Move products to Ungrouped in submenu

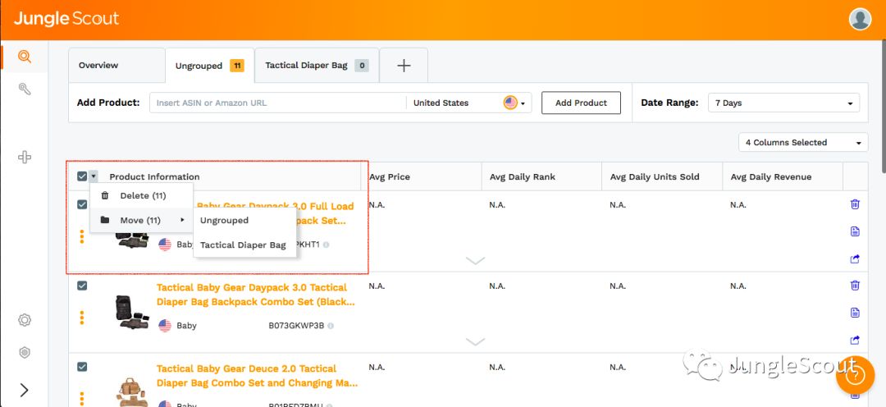244,221
